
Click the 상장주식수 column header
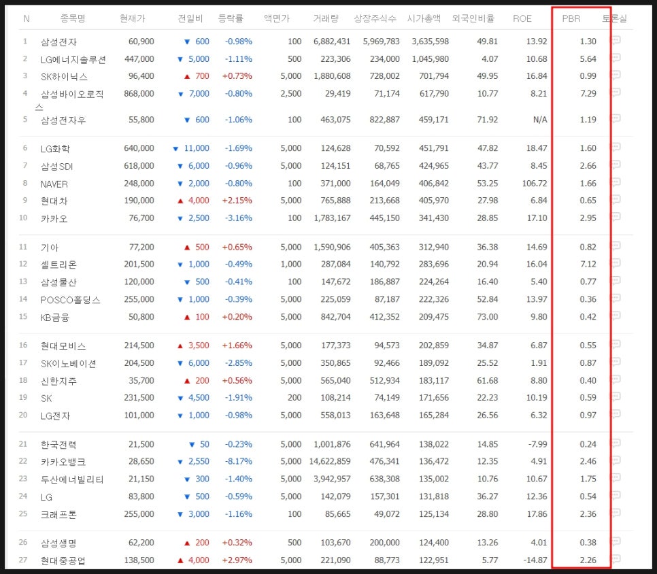[x=375, y=18]
